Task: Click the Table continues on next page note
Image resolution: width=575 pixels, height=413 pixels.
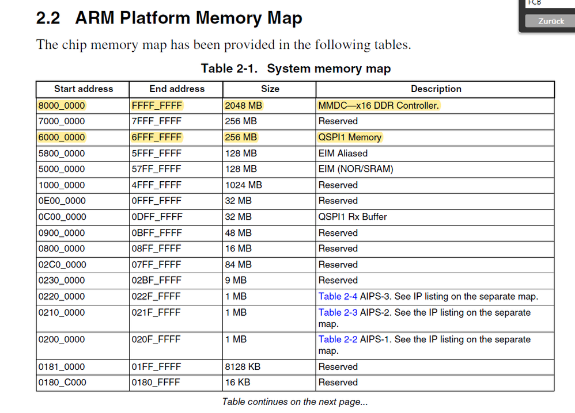Action: coord(294,401)
